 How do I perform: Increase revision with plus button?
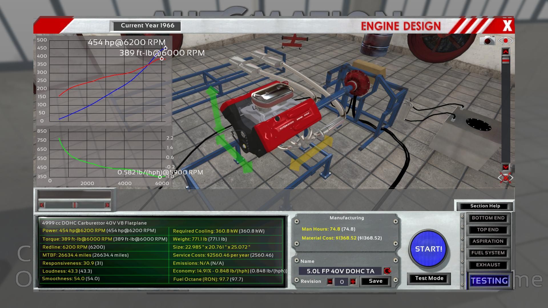353,282
